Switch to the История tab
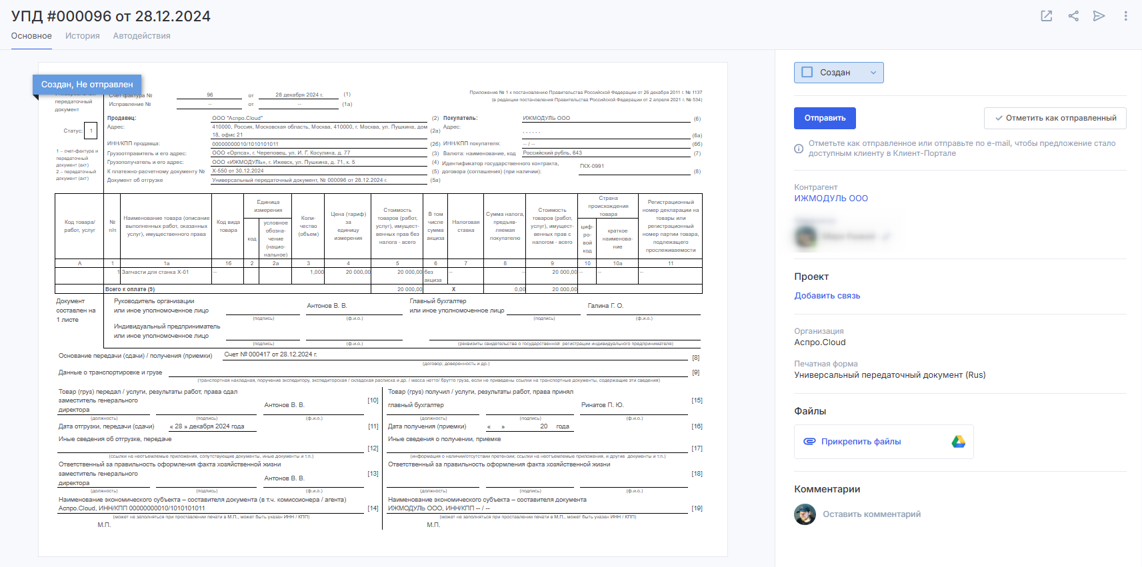This screenshot has height=567, width=1142. pyautogui.click(x=82, y=36)
